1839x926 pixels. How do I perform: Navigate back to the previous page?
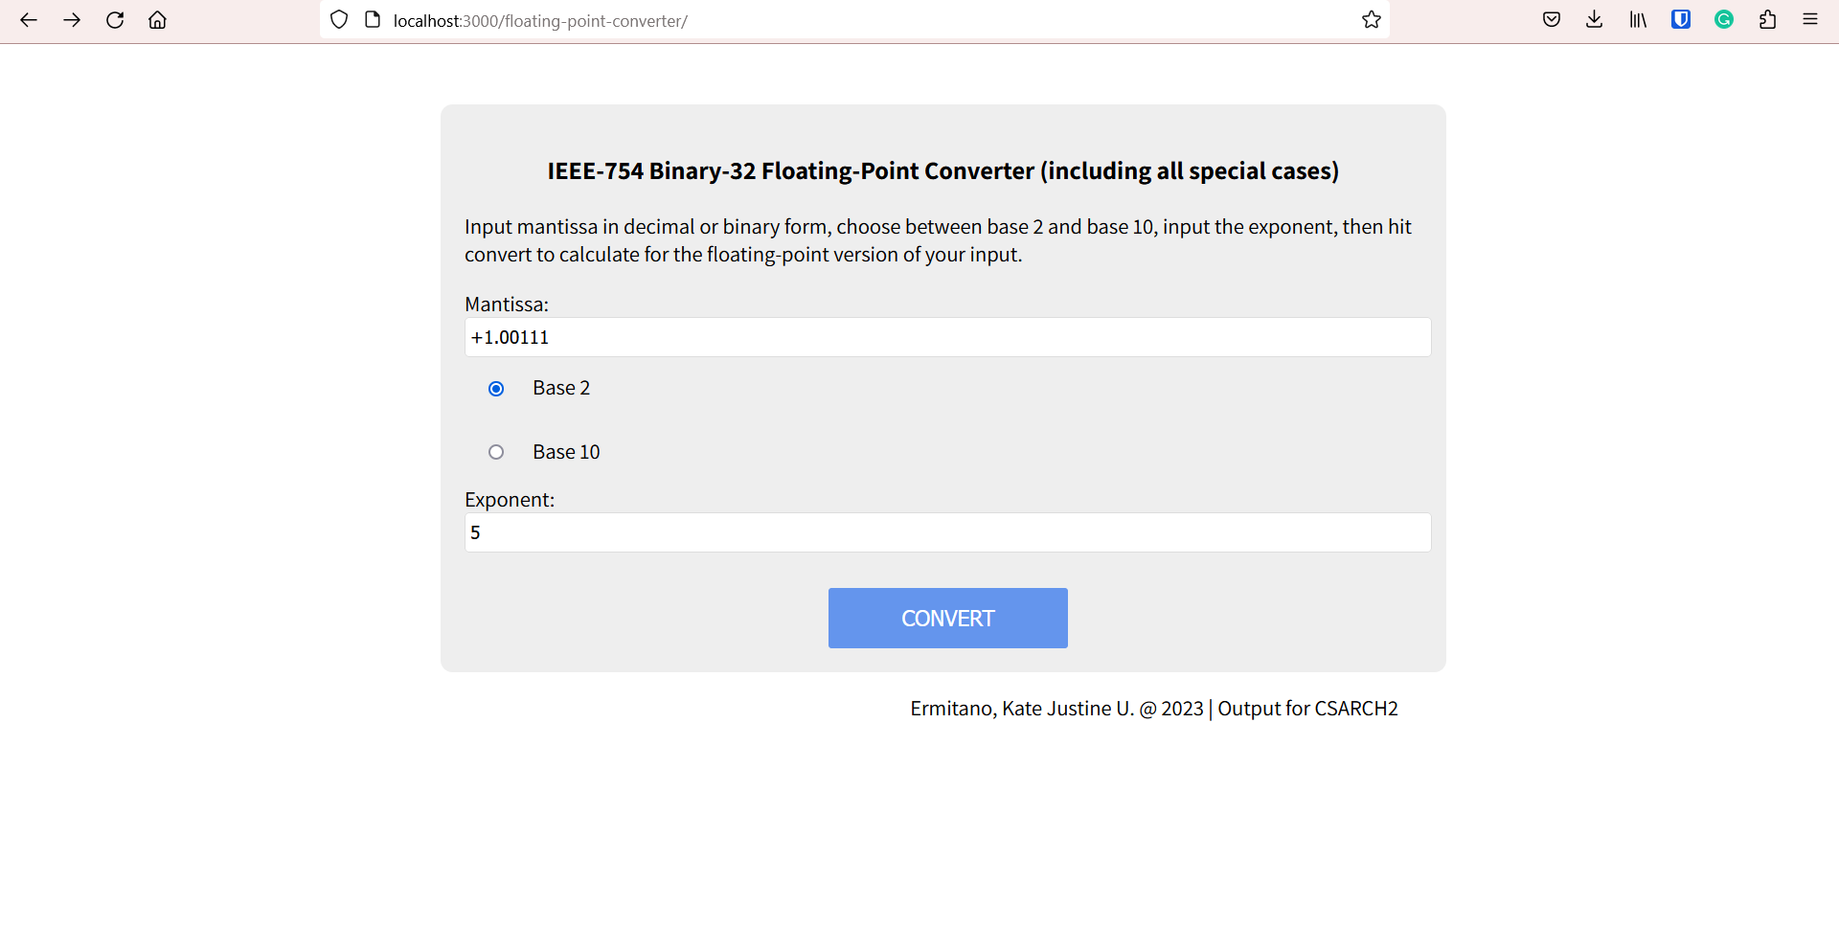click(x=29, y=19)
